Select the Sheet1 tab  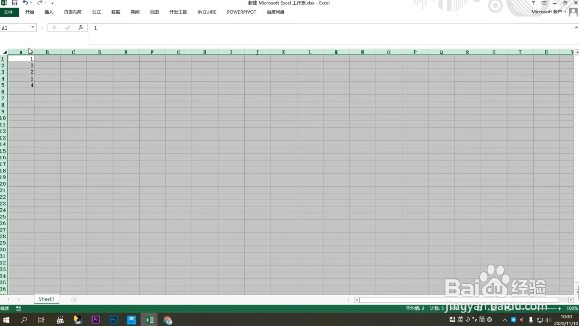[x=46, y=299]
